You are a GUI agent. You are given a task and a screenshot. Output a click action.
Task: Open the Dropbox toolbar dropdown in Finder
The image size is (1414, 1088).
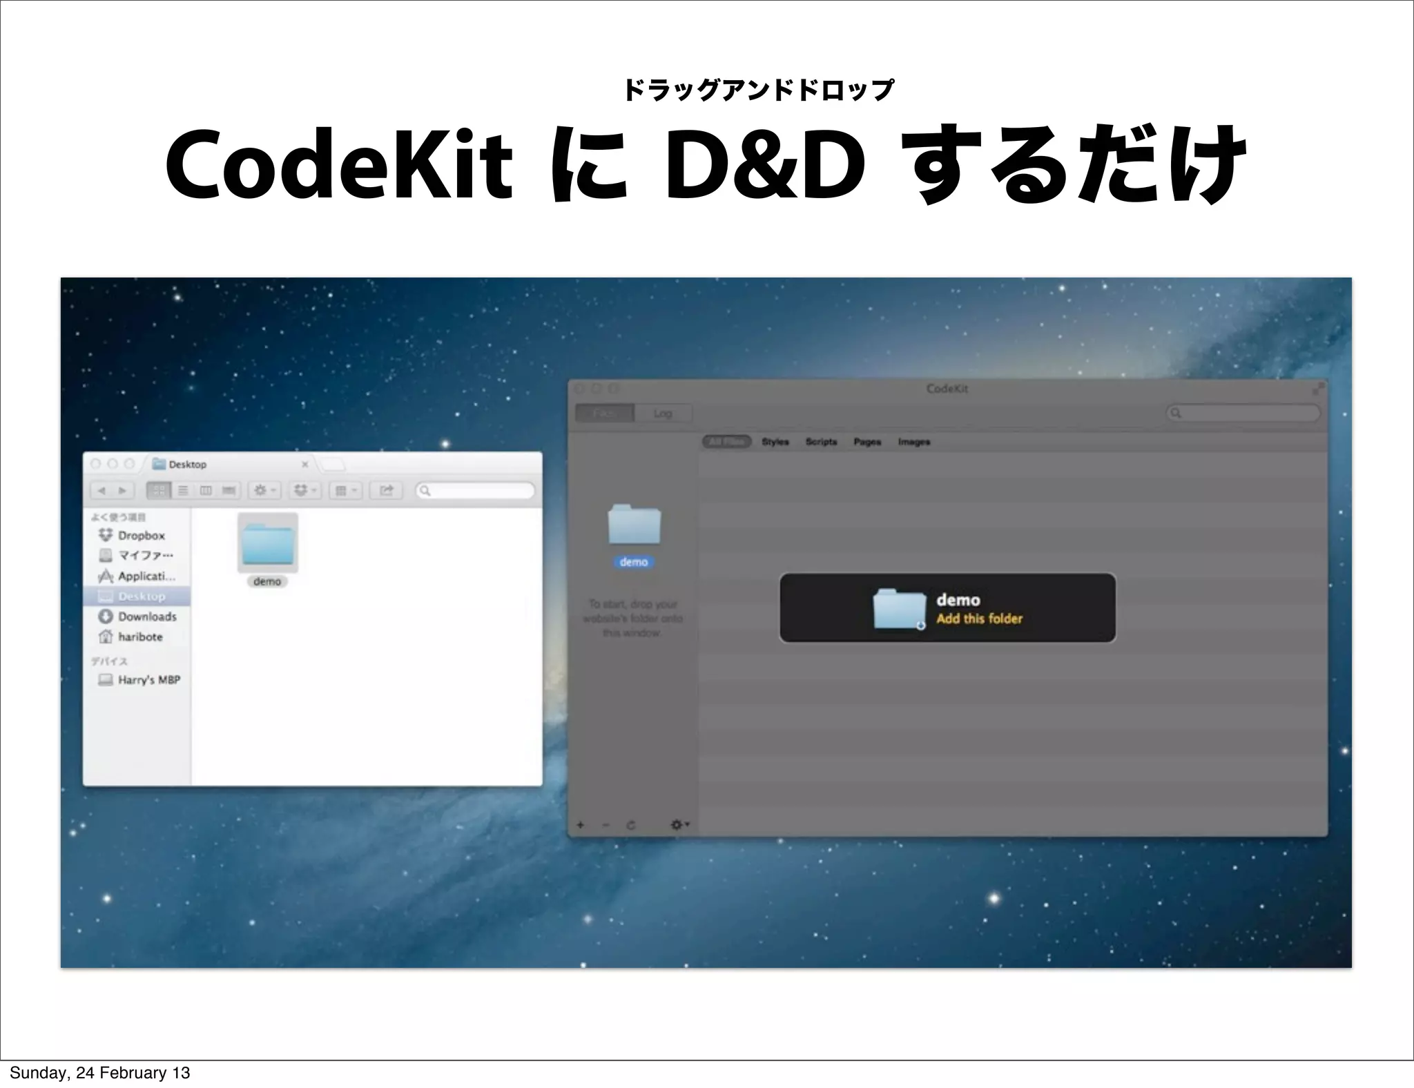[304, 491]
